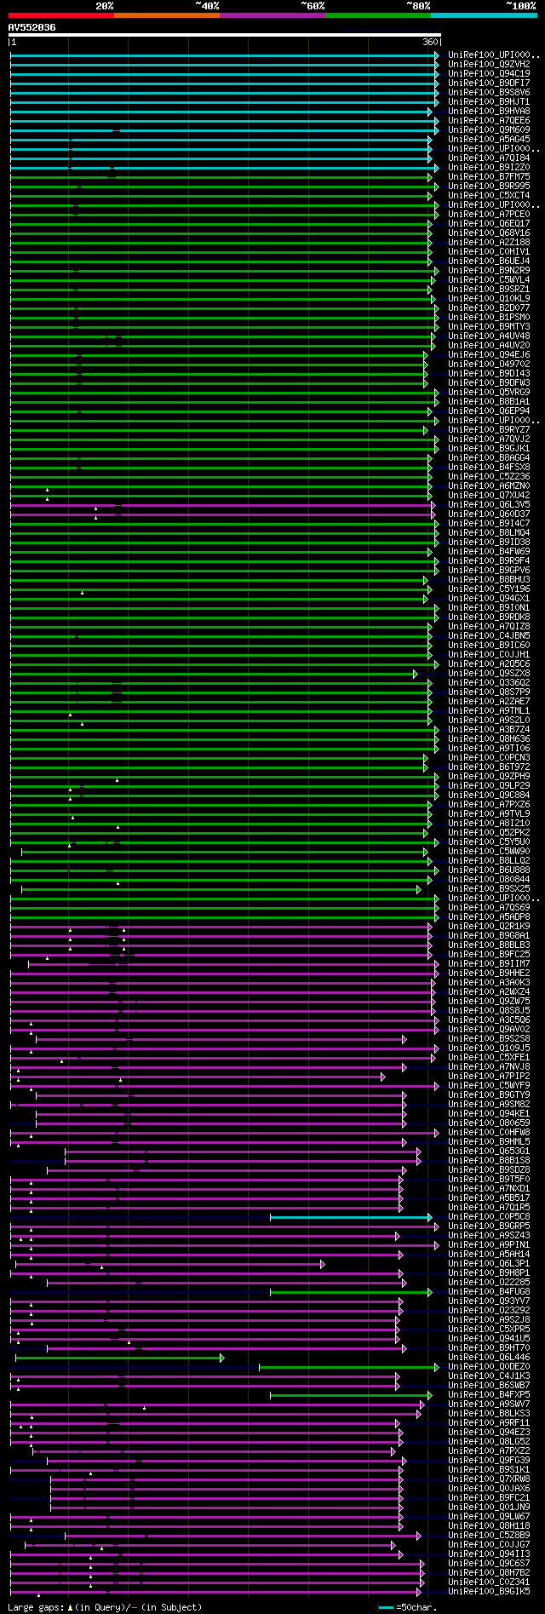Image resolution: width=545 pixels, height=1614 pixels.
Task: Select label UniRef100_Q94KE1
Action: [489, 1113]
